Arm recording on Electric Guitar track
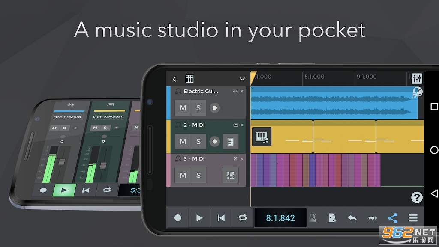This screenshot has width=439, height=247. (x=215, y=108)
